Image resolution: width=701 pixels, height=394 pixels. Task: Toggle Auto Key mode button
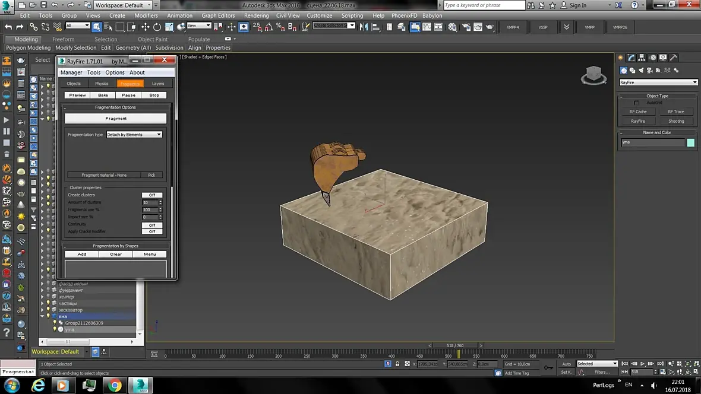point(566,364)
